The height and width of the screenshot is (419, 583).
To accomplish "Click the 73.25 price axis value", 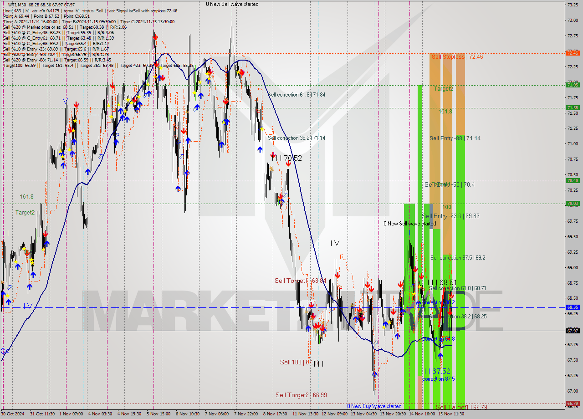I will [x=572, y=5].
